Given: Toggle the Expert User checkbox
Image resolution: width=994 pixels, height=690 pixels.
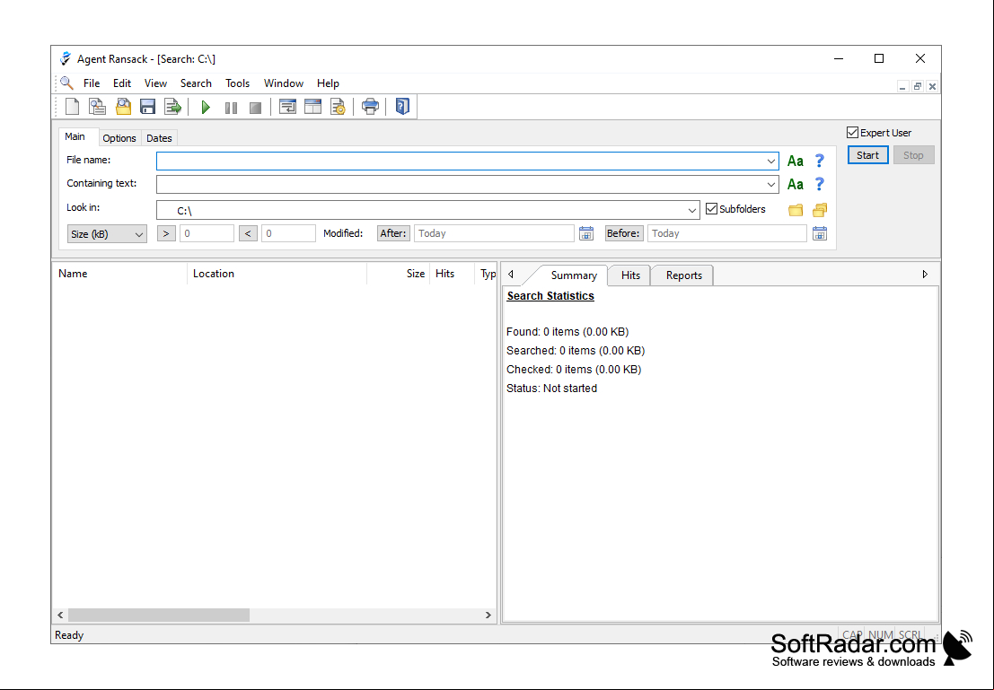Looking at the screenshot, I should click(853, 133).
